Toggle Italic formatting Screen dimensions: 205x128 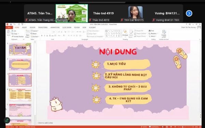pos(44,36)
